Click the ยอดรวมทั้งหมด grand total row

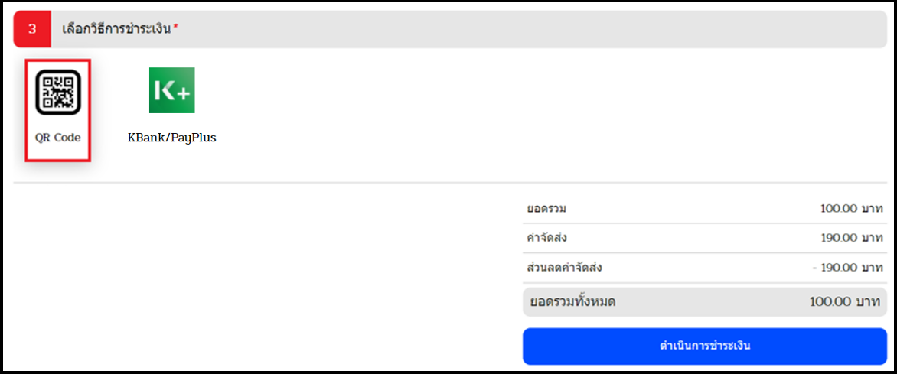point(705,302)
